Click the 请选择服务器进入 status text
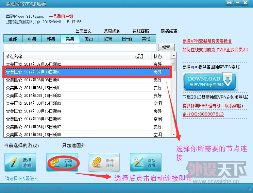Viewport: 253px width, 193px height. point(21,178)
